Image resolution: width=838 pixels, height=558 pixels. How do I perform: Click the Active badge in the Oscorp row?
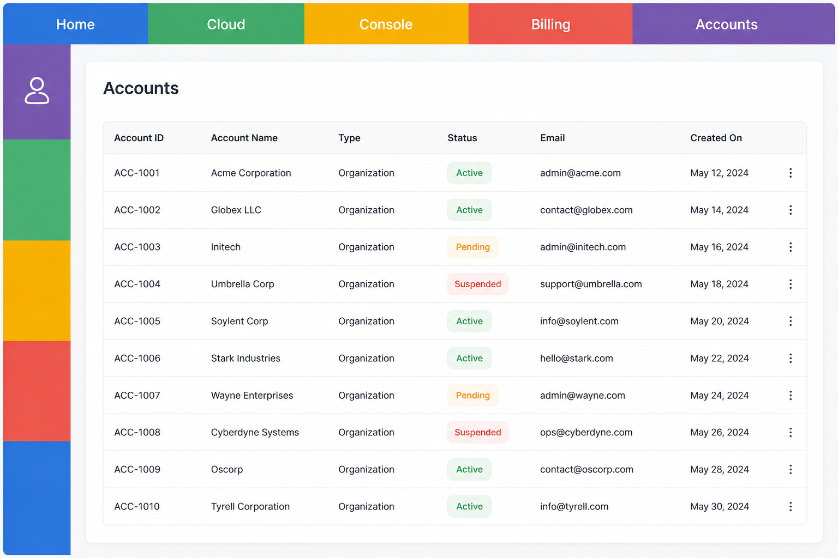click(469, 469)
